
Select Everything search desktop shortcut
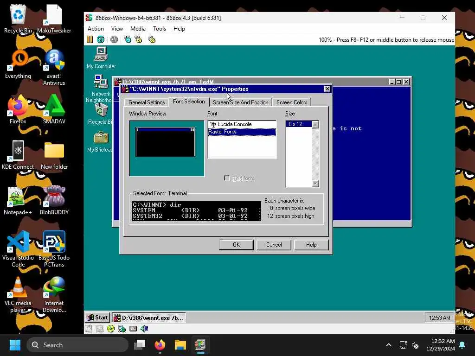click(x=18, y=64)
